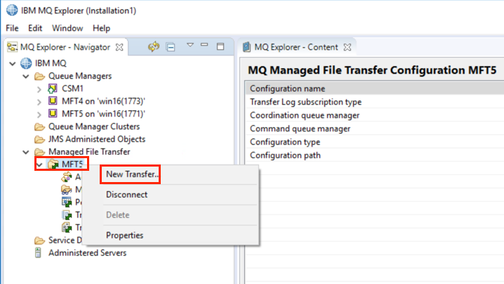Click the Configuration path row

coord(374,155)
